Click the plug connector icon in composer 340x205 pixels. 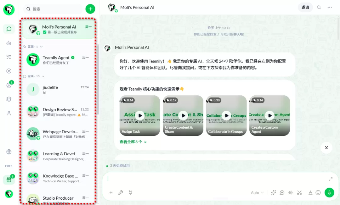point(130,192)
